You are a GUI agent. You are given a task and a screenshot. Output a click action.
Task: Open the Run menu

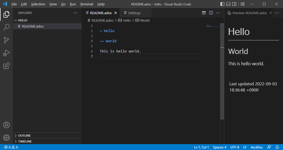(x=73, y=4)
